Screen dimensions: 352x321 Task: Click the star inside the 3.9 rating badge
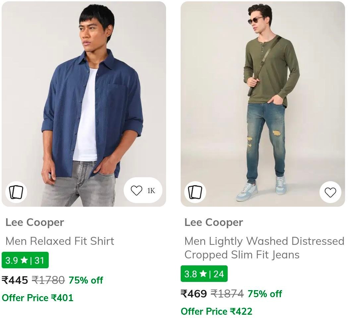pos(24,260)
